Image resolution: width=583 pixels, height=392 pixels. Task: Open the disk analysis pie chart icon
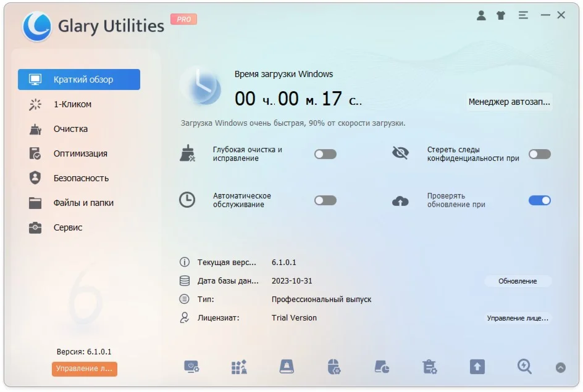382,367
